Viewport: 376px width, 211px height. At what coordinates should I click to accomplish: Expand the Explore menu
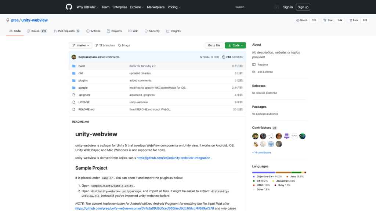(136, 7)
